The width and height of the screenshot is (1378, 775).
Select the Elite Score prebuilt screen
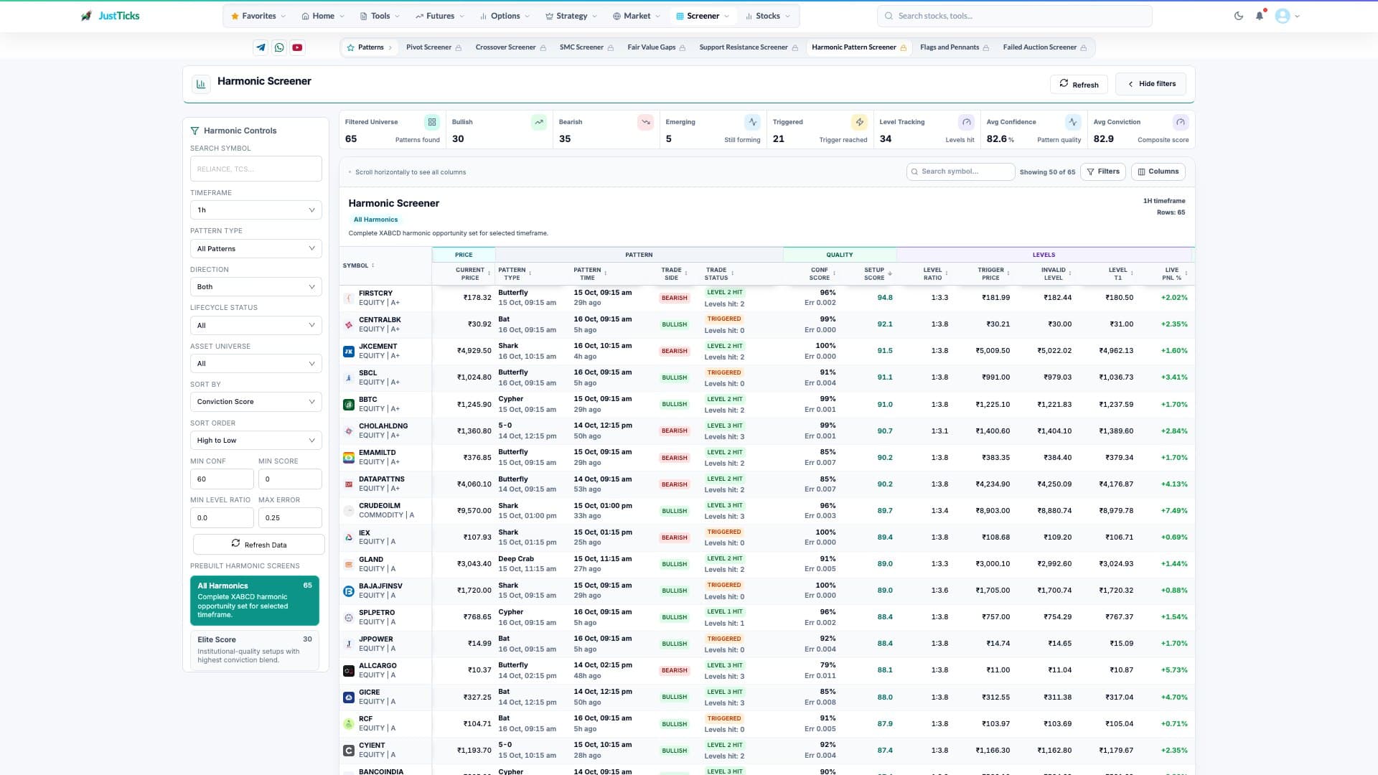point(255,649)
